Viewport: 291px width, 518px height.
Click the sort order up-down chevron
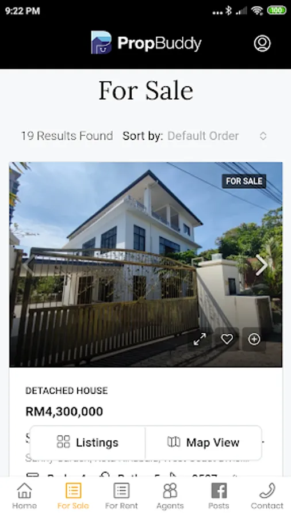[x=263, y=136]
